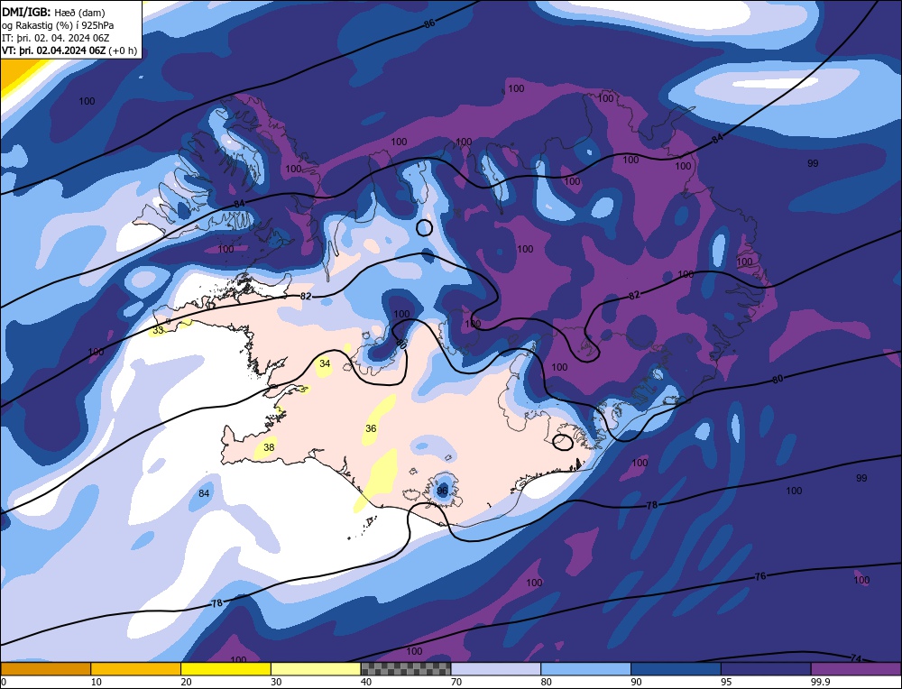Click the '90' tick label on the color scale
902x689 pixels.
point(636,682)
